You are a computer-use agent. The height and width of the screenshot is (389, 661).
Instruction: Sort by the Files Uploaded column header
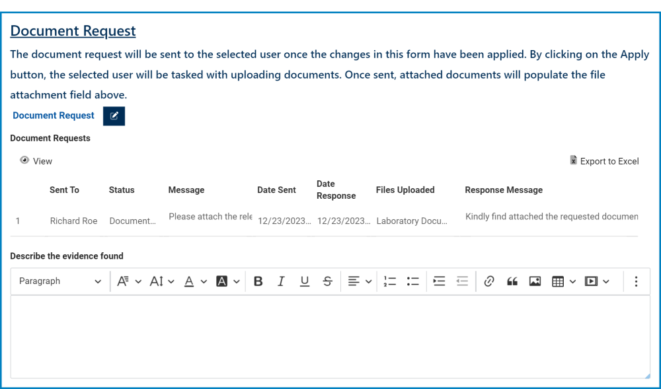tap(405, 190)
